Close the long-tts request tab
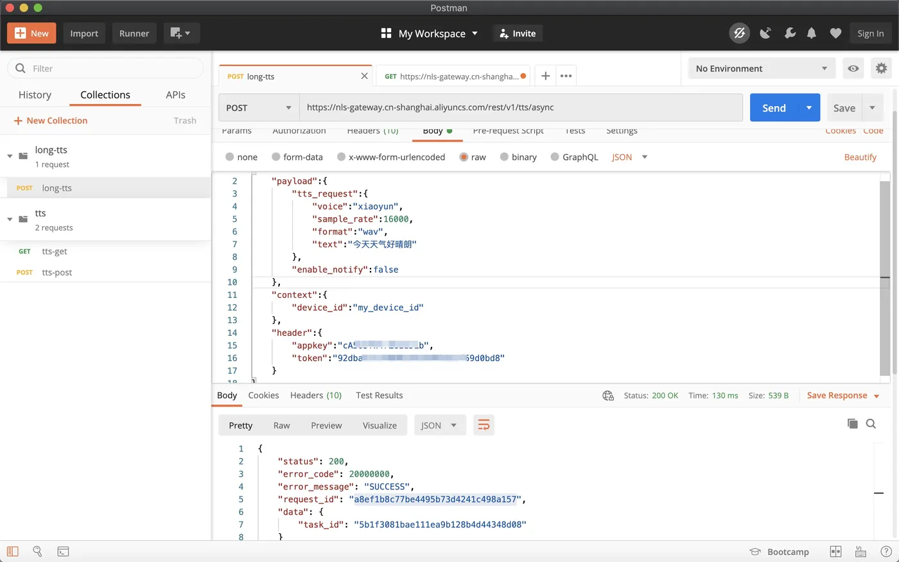 (x=364, y=76)
